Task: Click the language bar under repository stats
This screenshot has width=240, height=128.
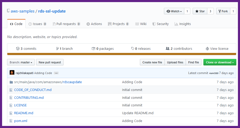Action: click(122, 54)
